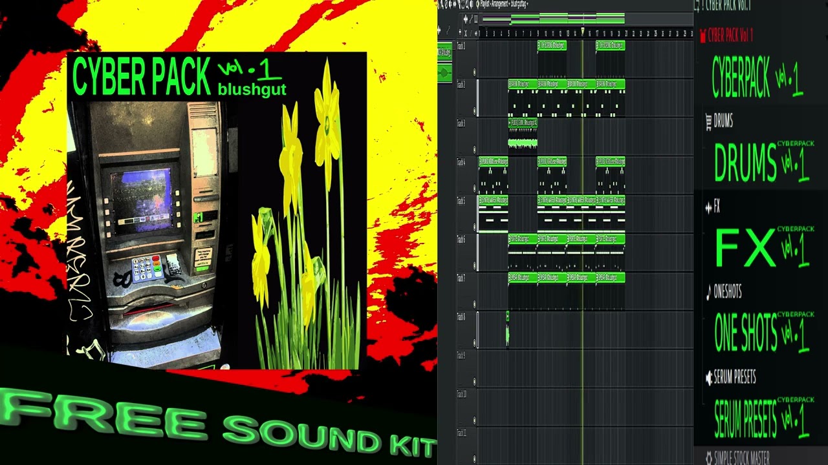Image resolution: width=828 pixels, height=465 pixels.
Task: Click the speaker icon beside SERUM PRESETS
Action: (709, 378)
